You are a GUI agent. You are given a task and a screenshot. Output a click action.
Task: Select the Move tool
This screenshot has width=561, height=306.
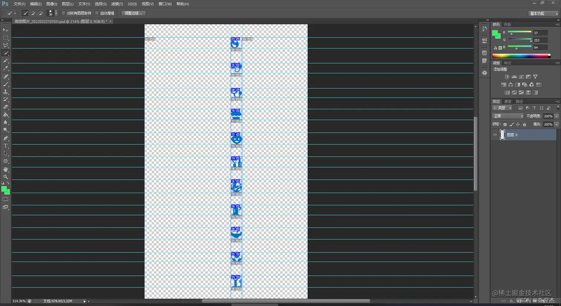[x=6, y=30]
